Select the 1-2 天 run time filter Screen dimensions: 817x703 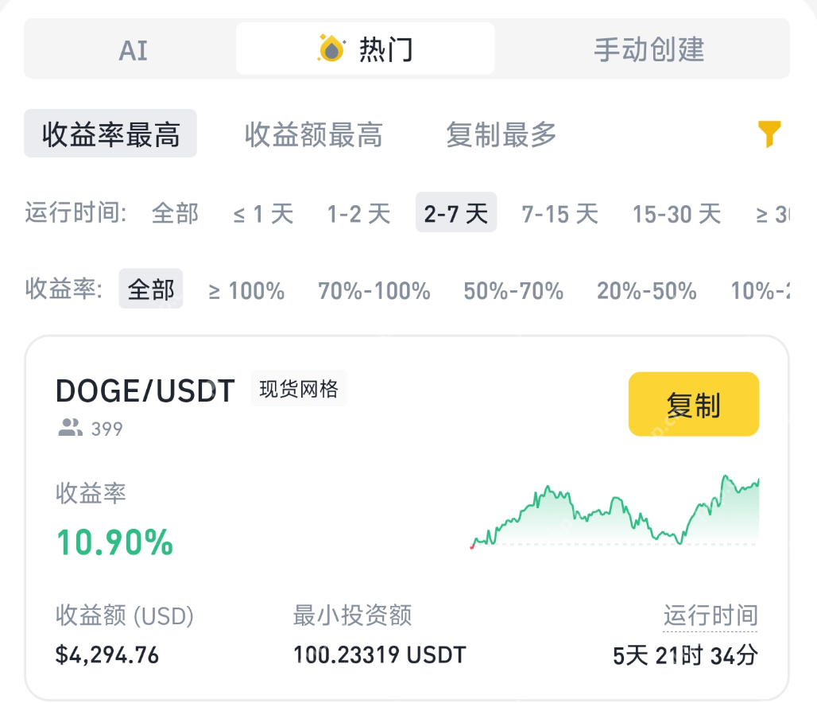pos(358,212)
